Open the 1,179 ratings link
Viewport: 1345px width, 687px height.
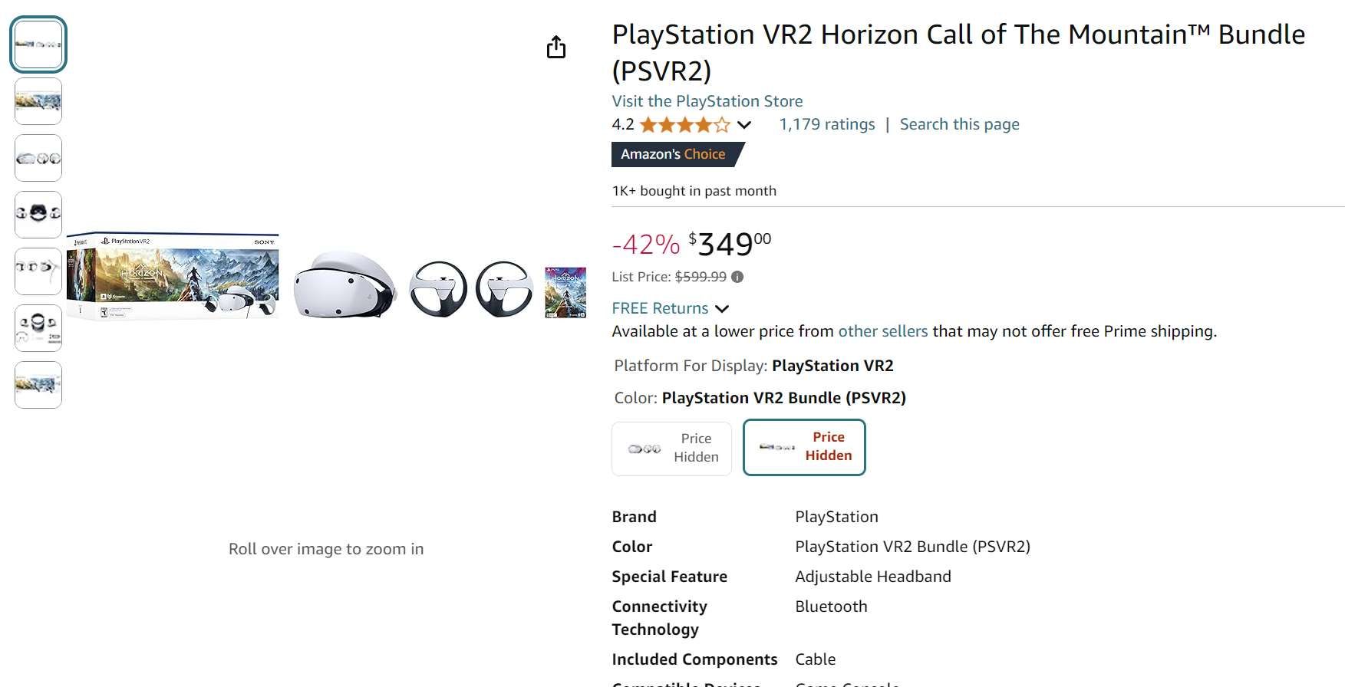coord(826,124)
